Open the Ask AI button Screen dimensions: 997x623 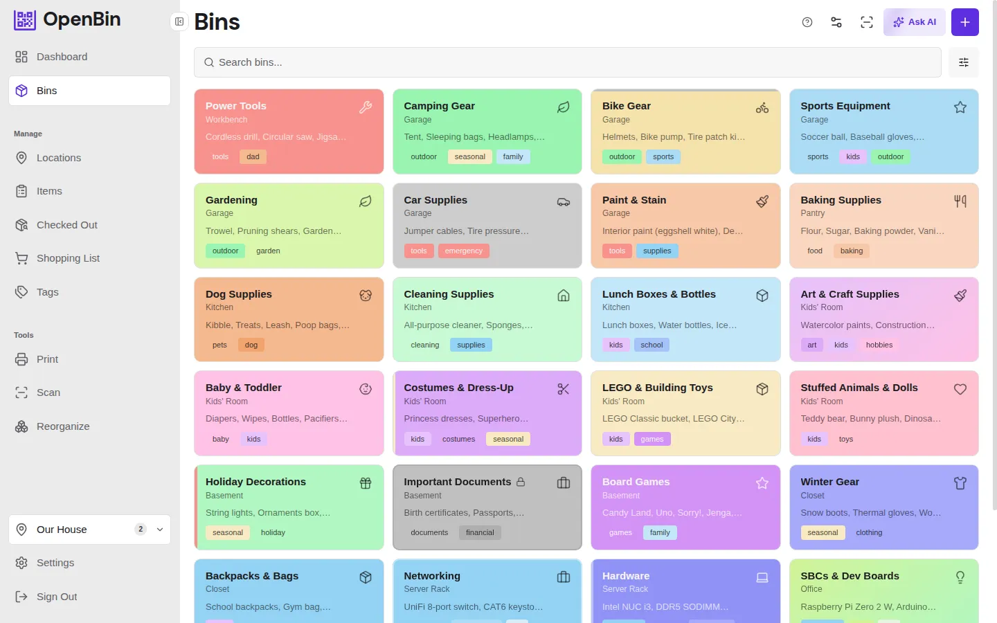[x=915, y=22]
